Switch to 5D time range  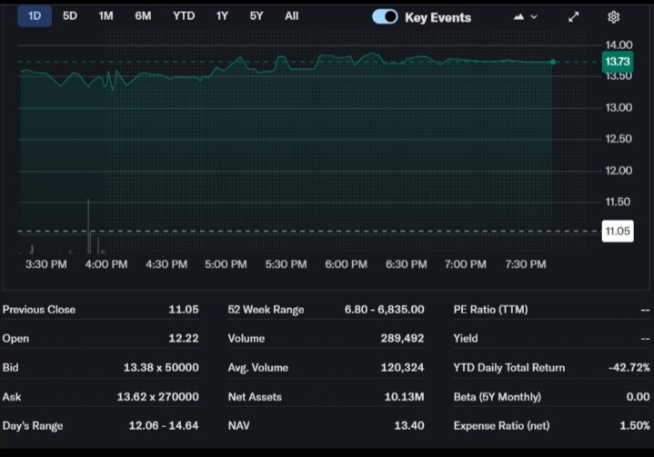(70, 15)
